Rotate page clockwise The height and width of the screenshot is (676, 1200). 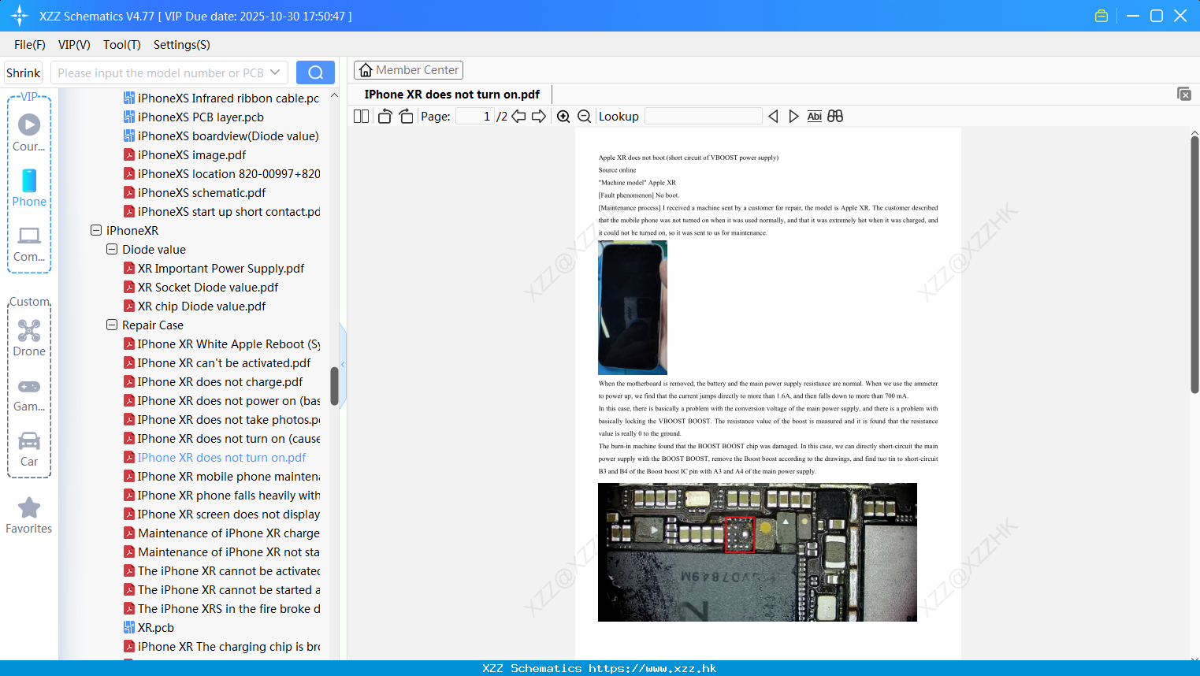(406, 116)
